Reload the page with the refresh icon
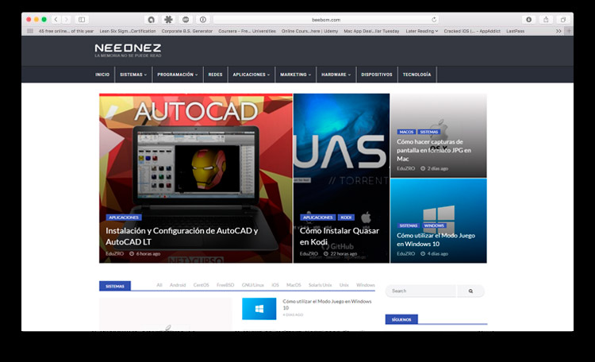595x362 pixels. (x=434, y=19)
